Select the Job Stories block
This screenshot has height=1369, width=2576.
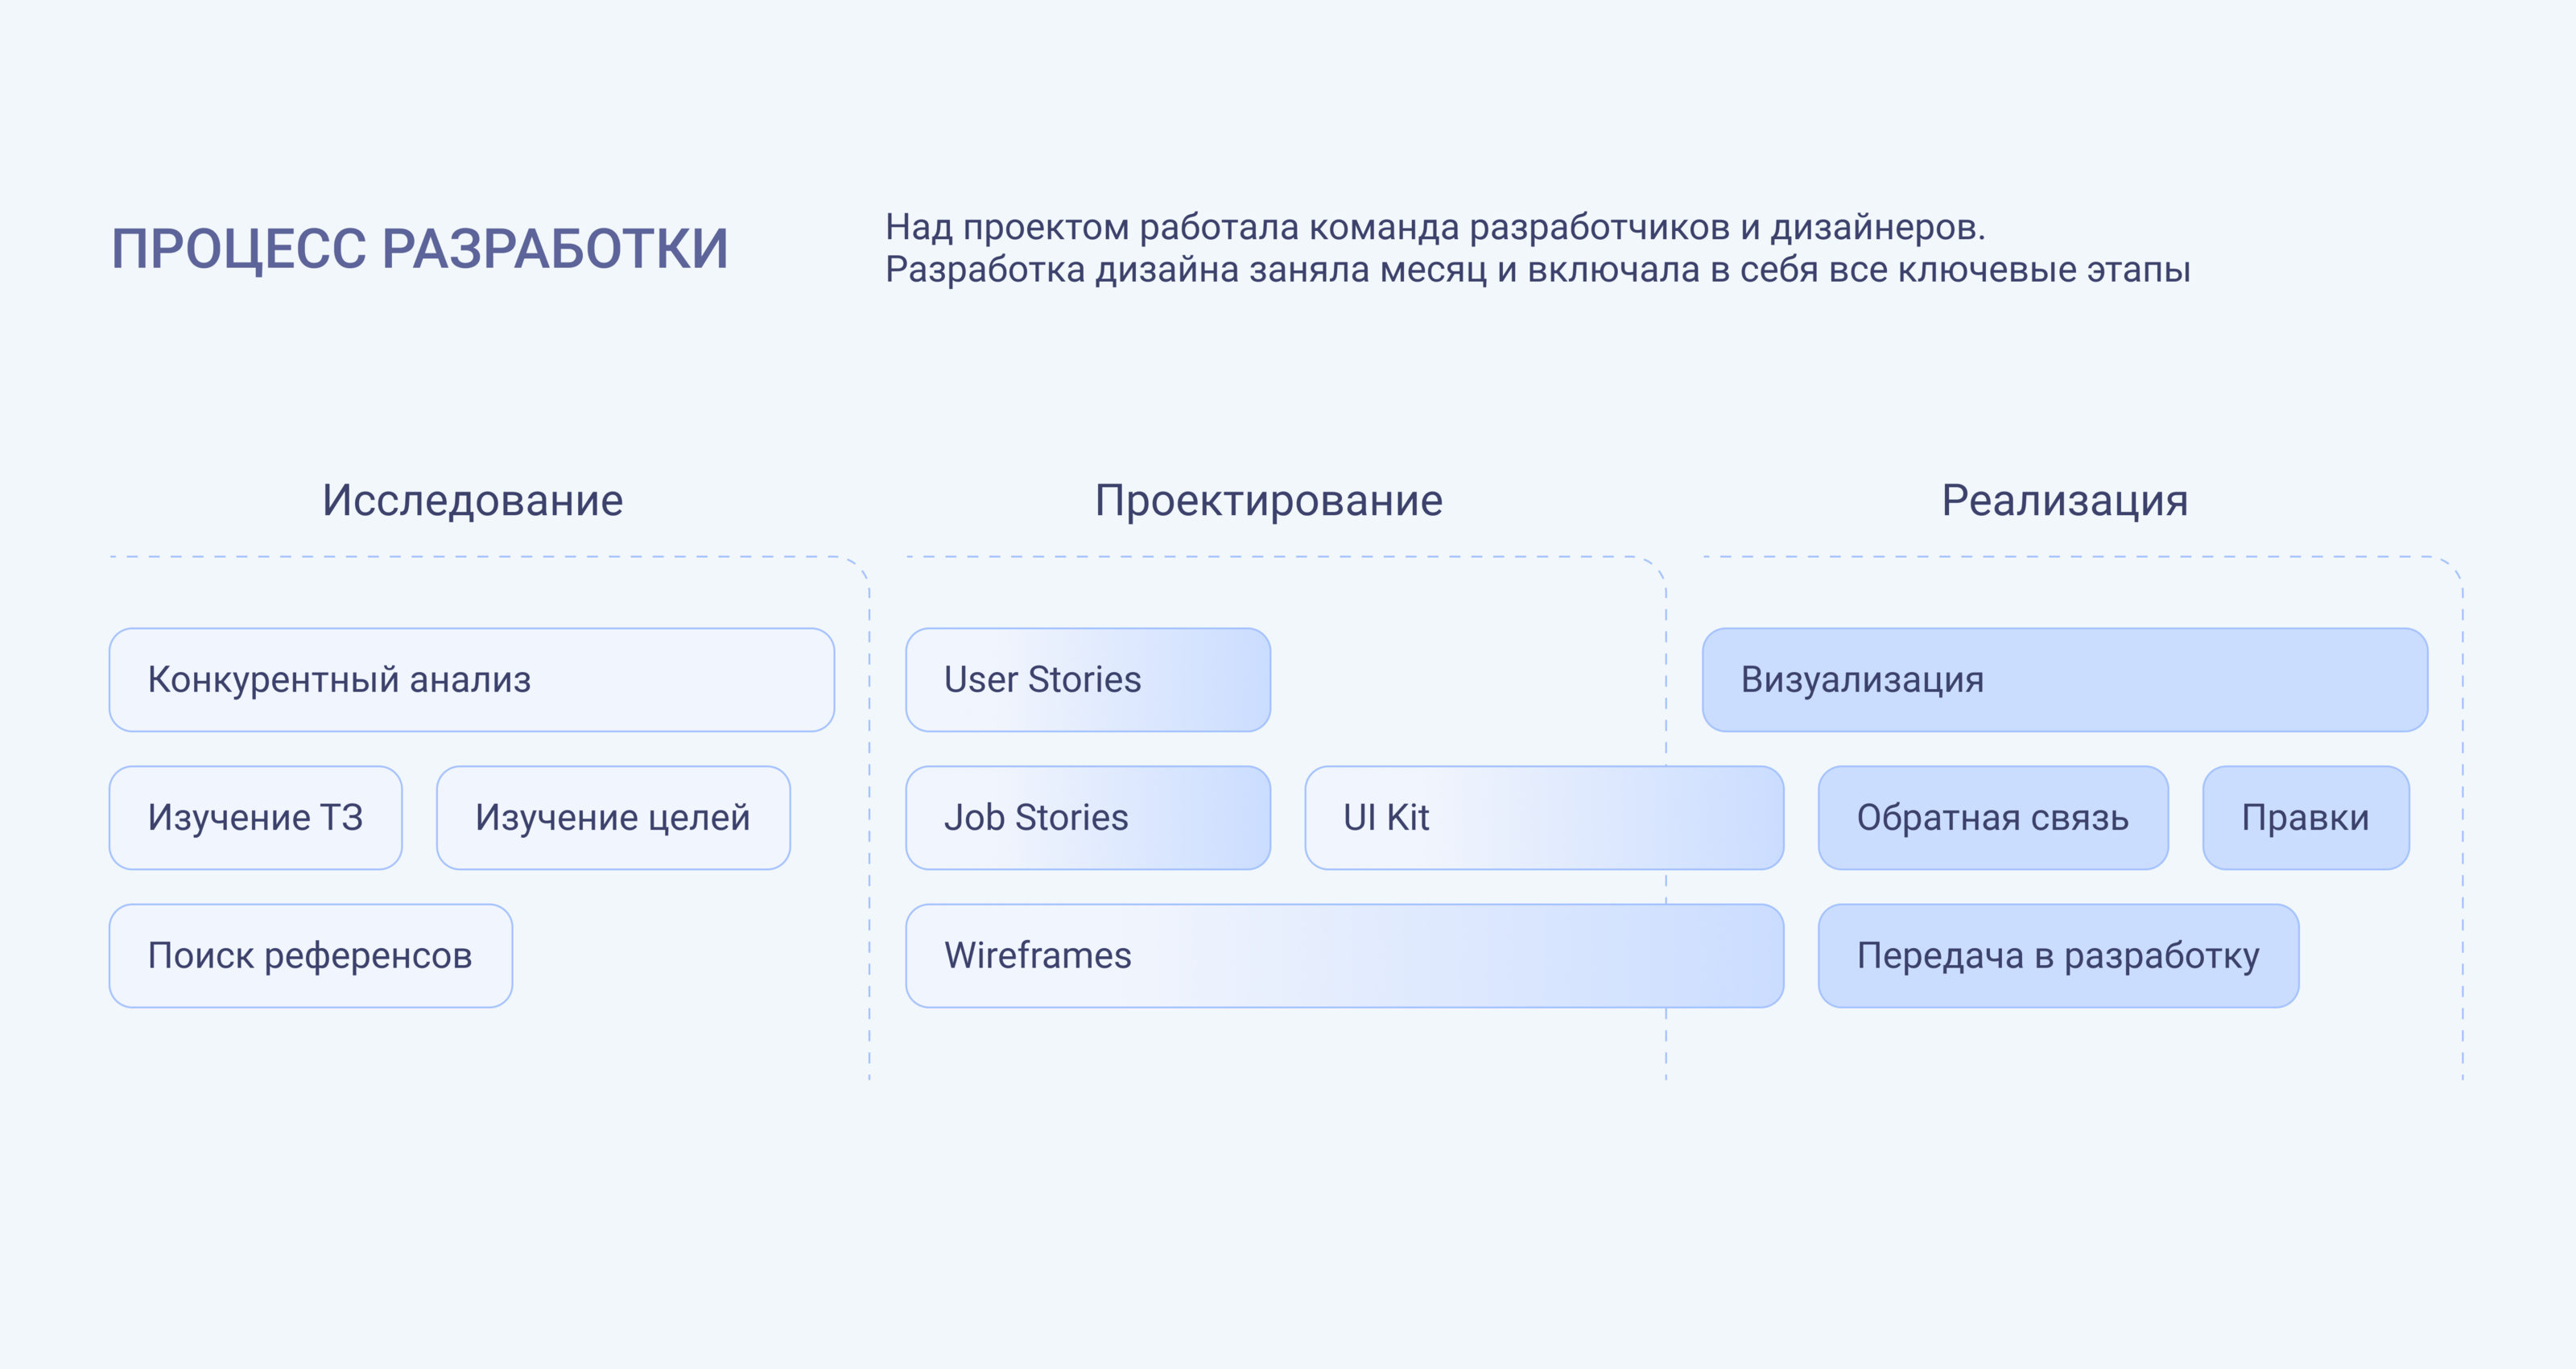pyautogui.click(x=1087, y=818)
